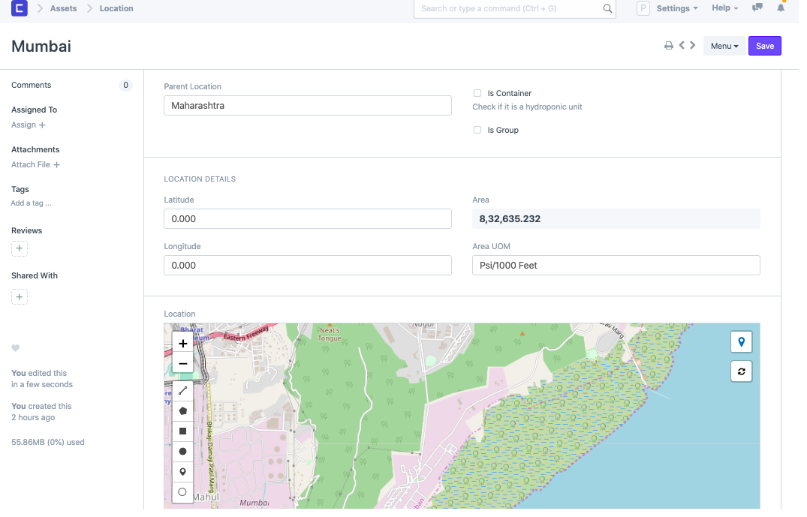Click the Save button
The height and width of the screenshot is (517, 807).
764,46
